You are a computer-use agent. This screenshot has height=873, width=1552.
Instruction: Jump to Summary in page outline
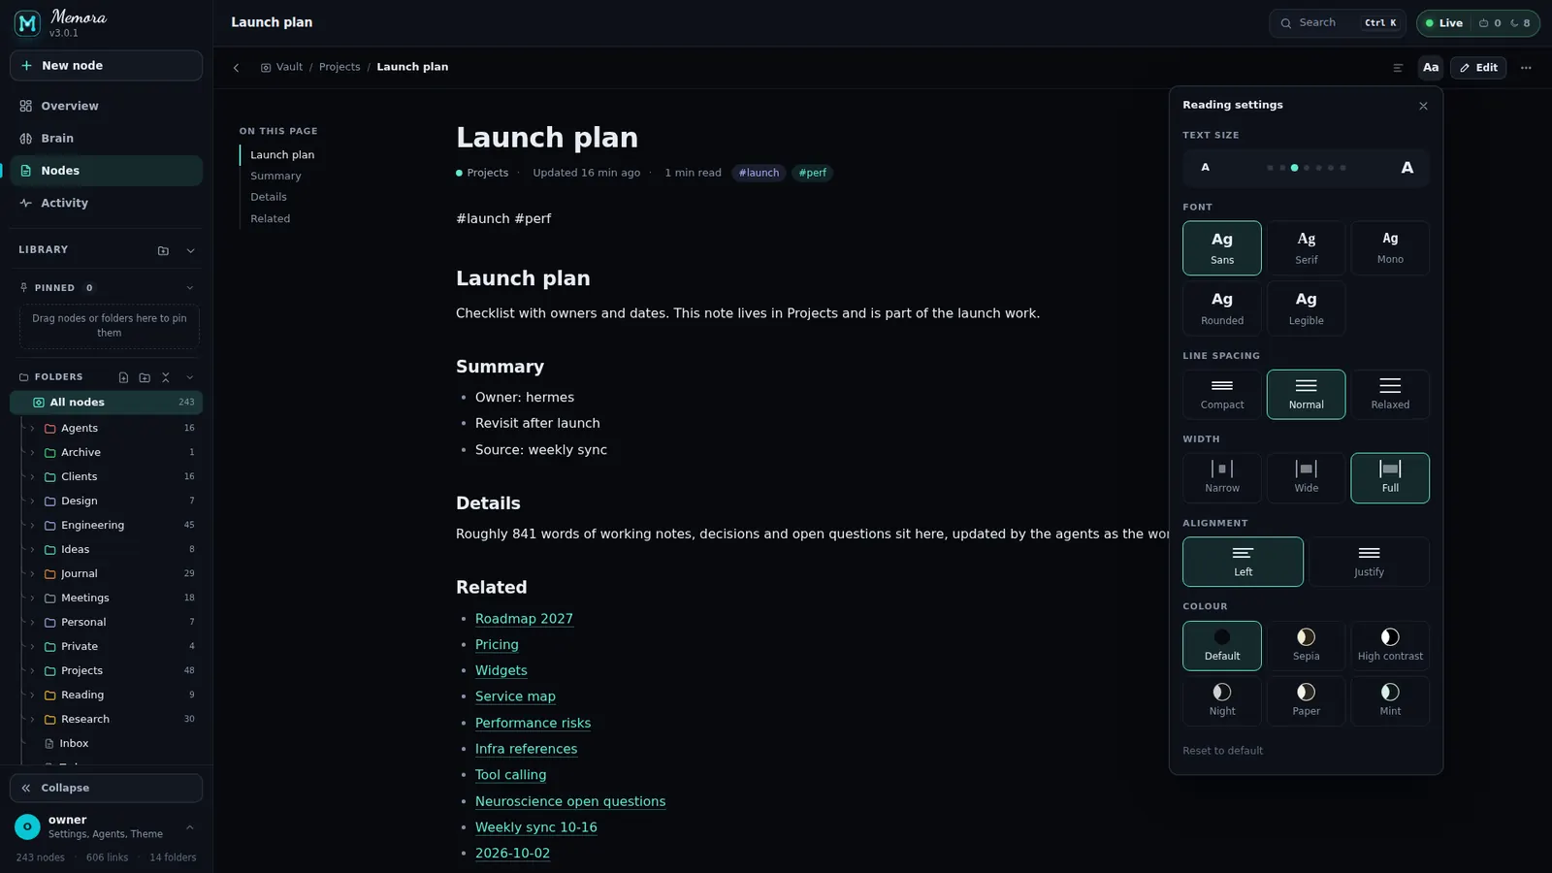pos(275,177)
